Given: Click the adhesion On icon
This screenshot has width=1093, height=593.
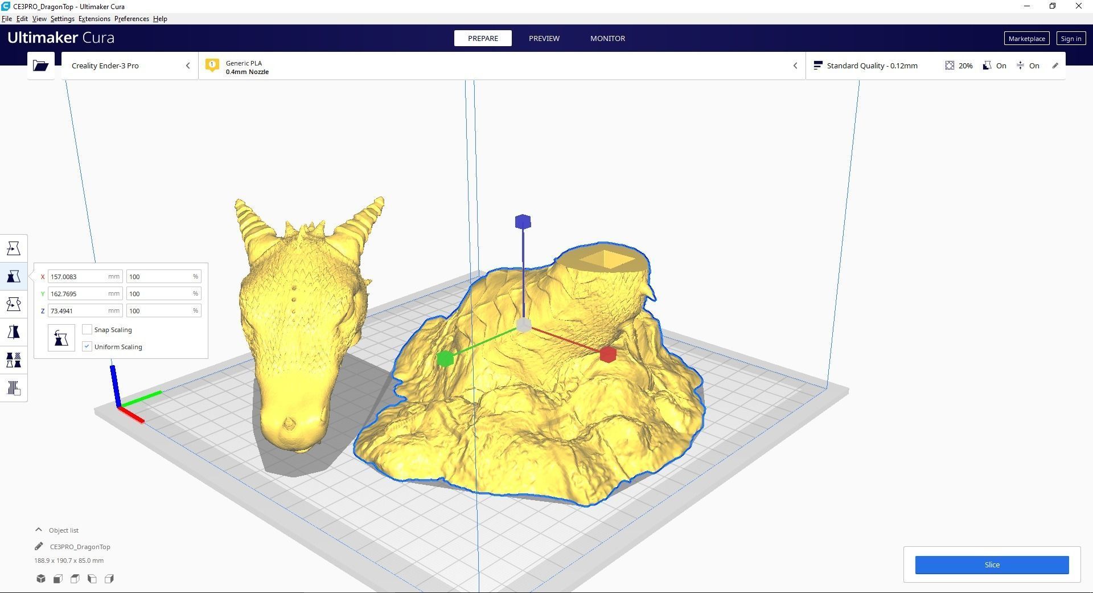Looking at the screenshot, I should pos(1020,66).
